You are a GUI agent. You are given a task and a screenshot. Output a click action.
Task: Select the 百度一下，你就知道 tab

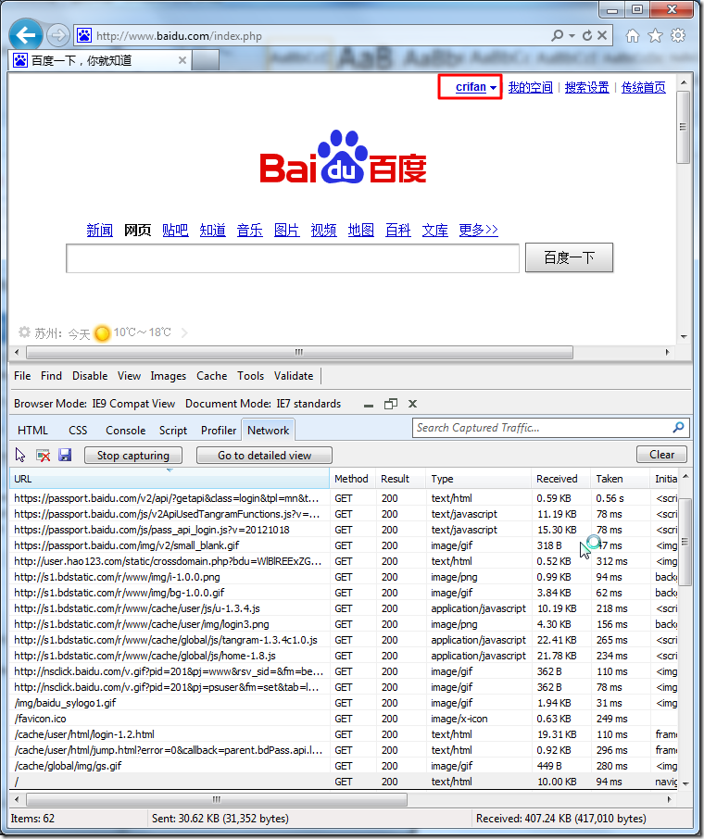coord(101,60)
